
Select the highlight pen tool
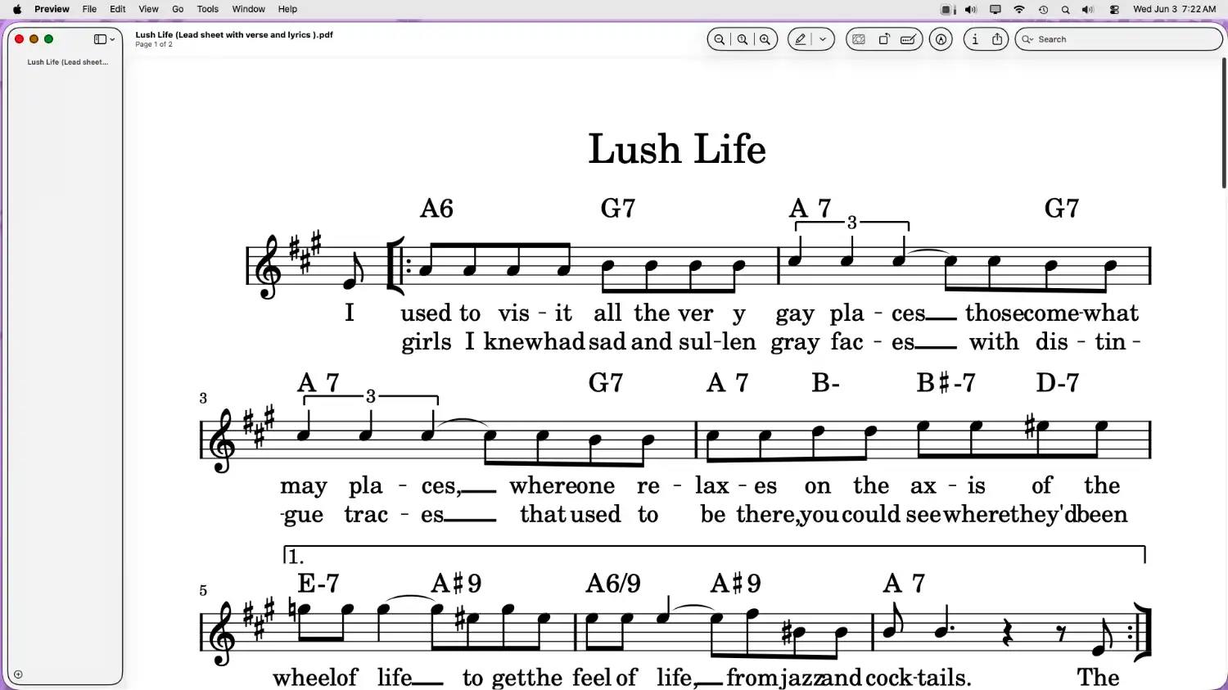click(801, 39)
